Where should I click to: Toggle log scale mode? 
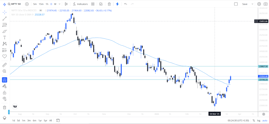click(258, 120)
